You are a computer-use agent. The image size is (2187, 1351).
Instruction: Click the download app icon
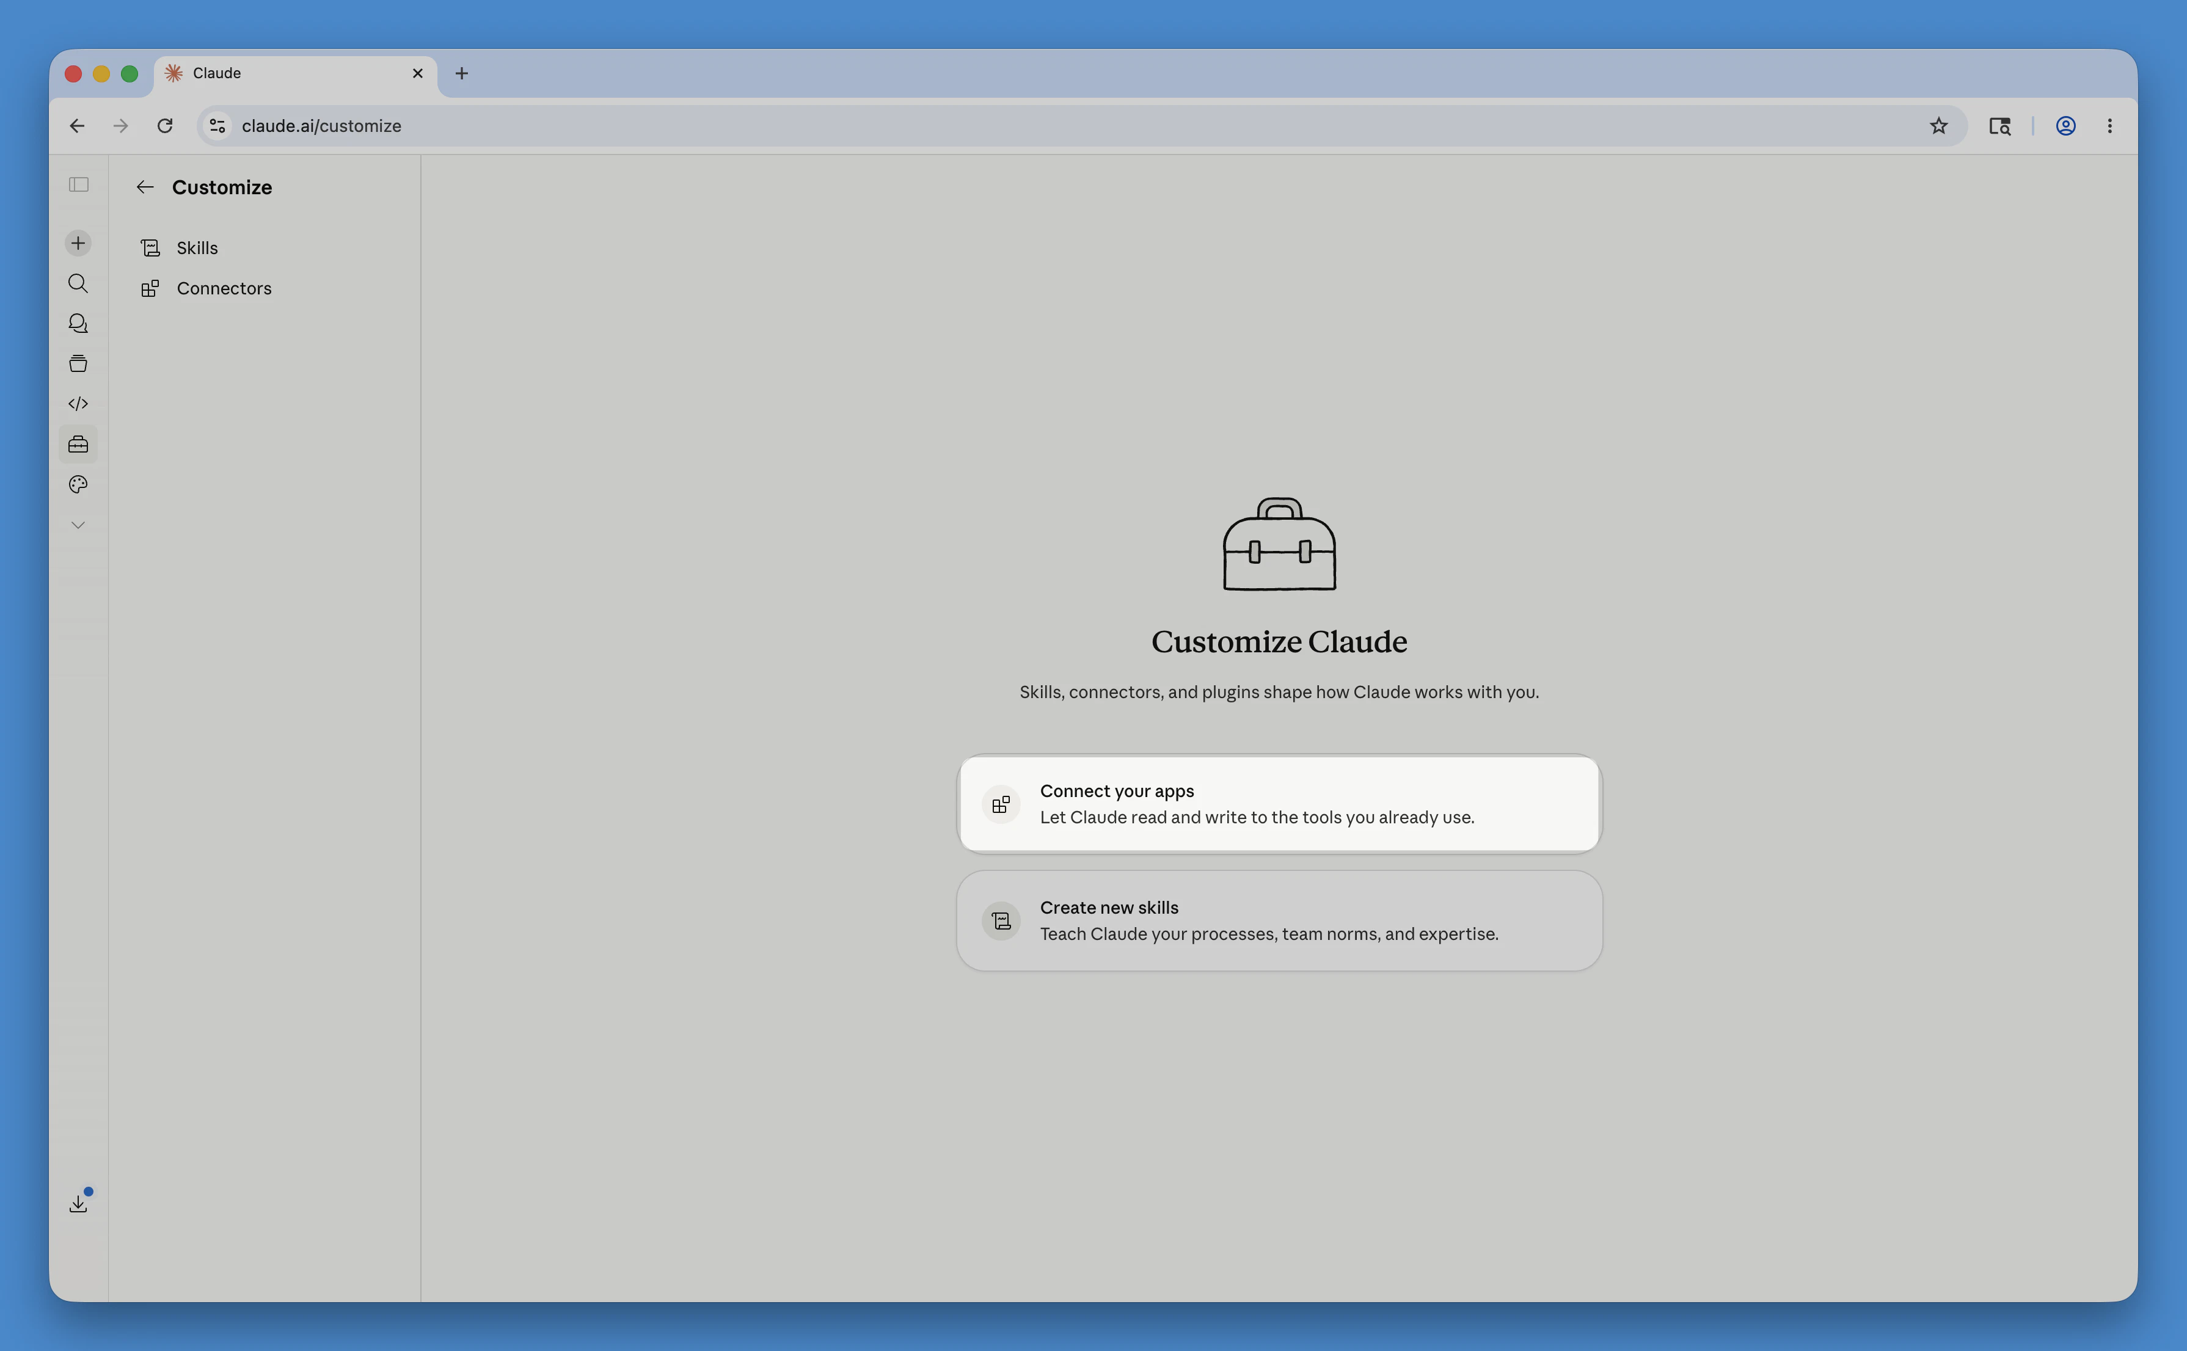coord(79,1204)
